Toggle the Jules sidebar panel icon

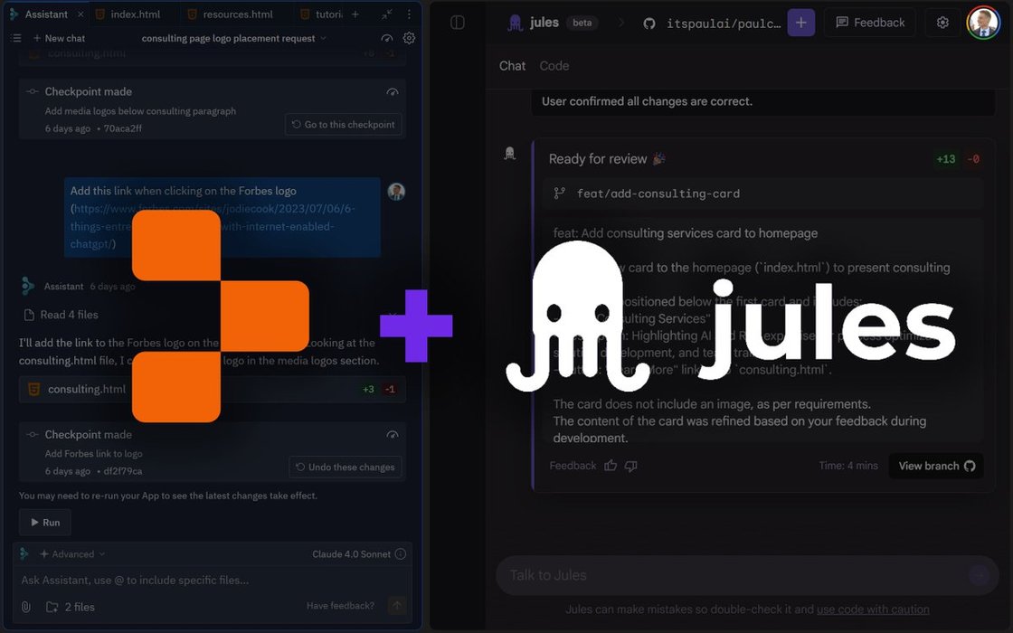click(458, 23)
